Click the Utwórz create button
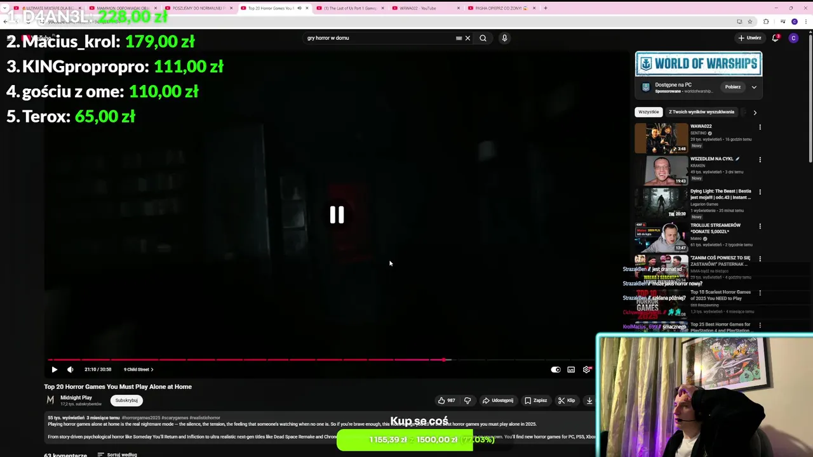 pos(749,38)
